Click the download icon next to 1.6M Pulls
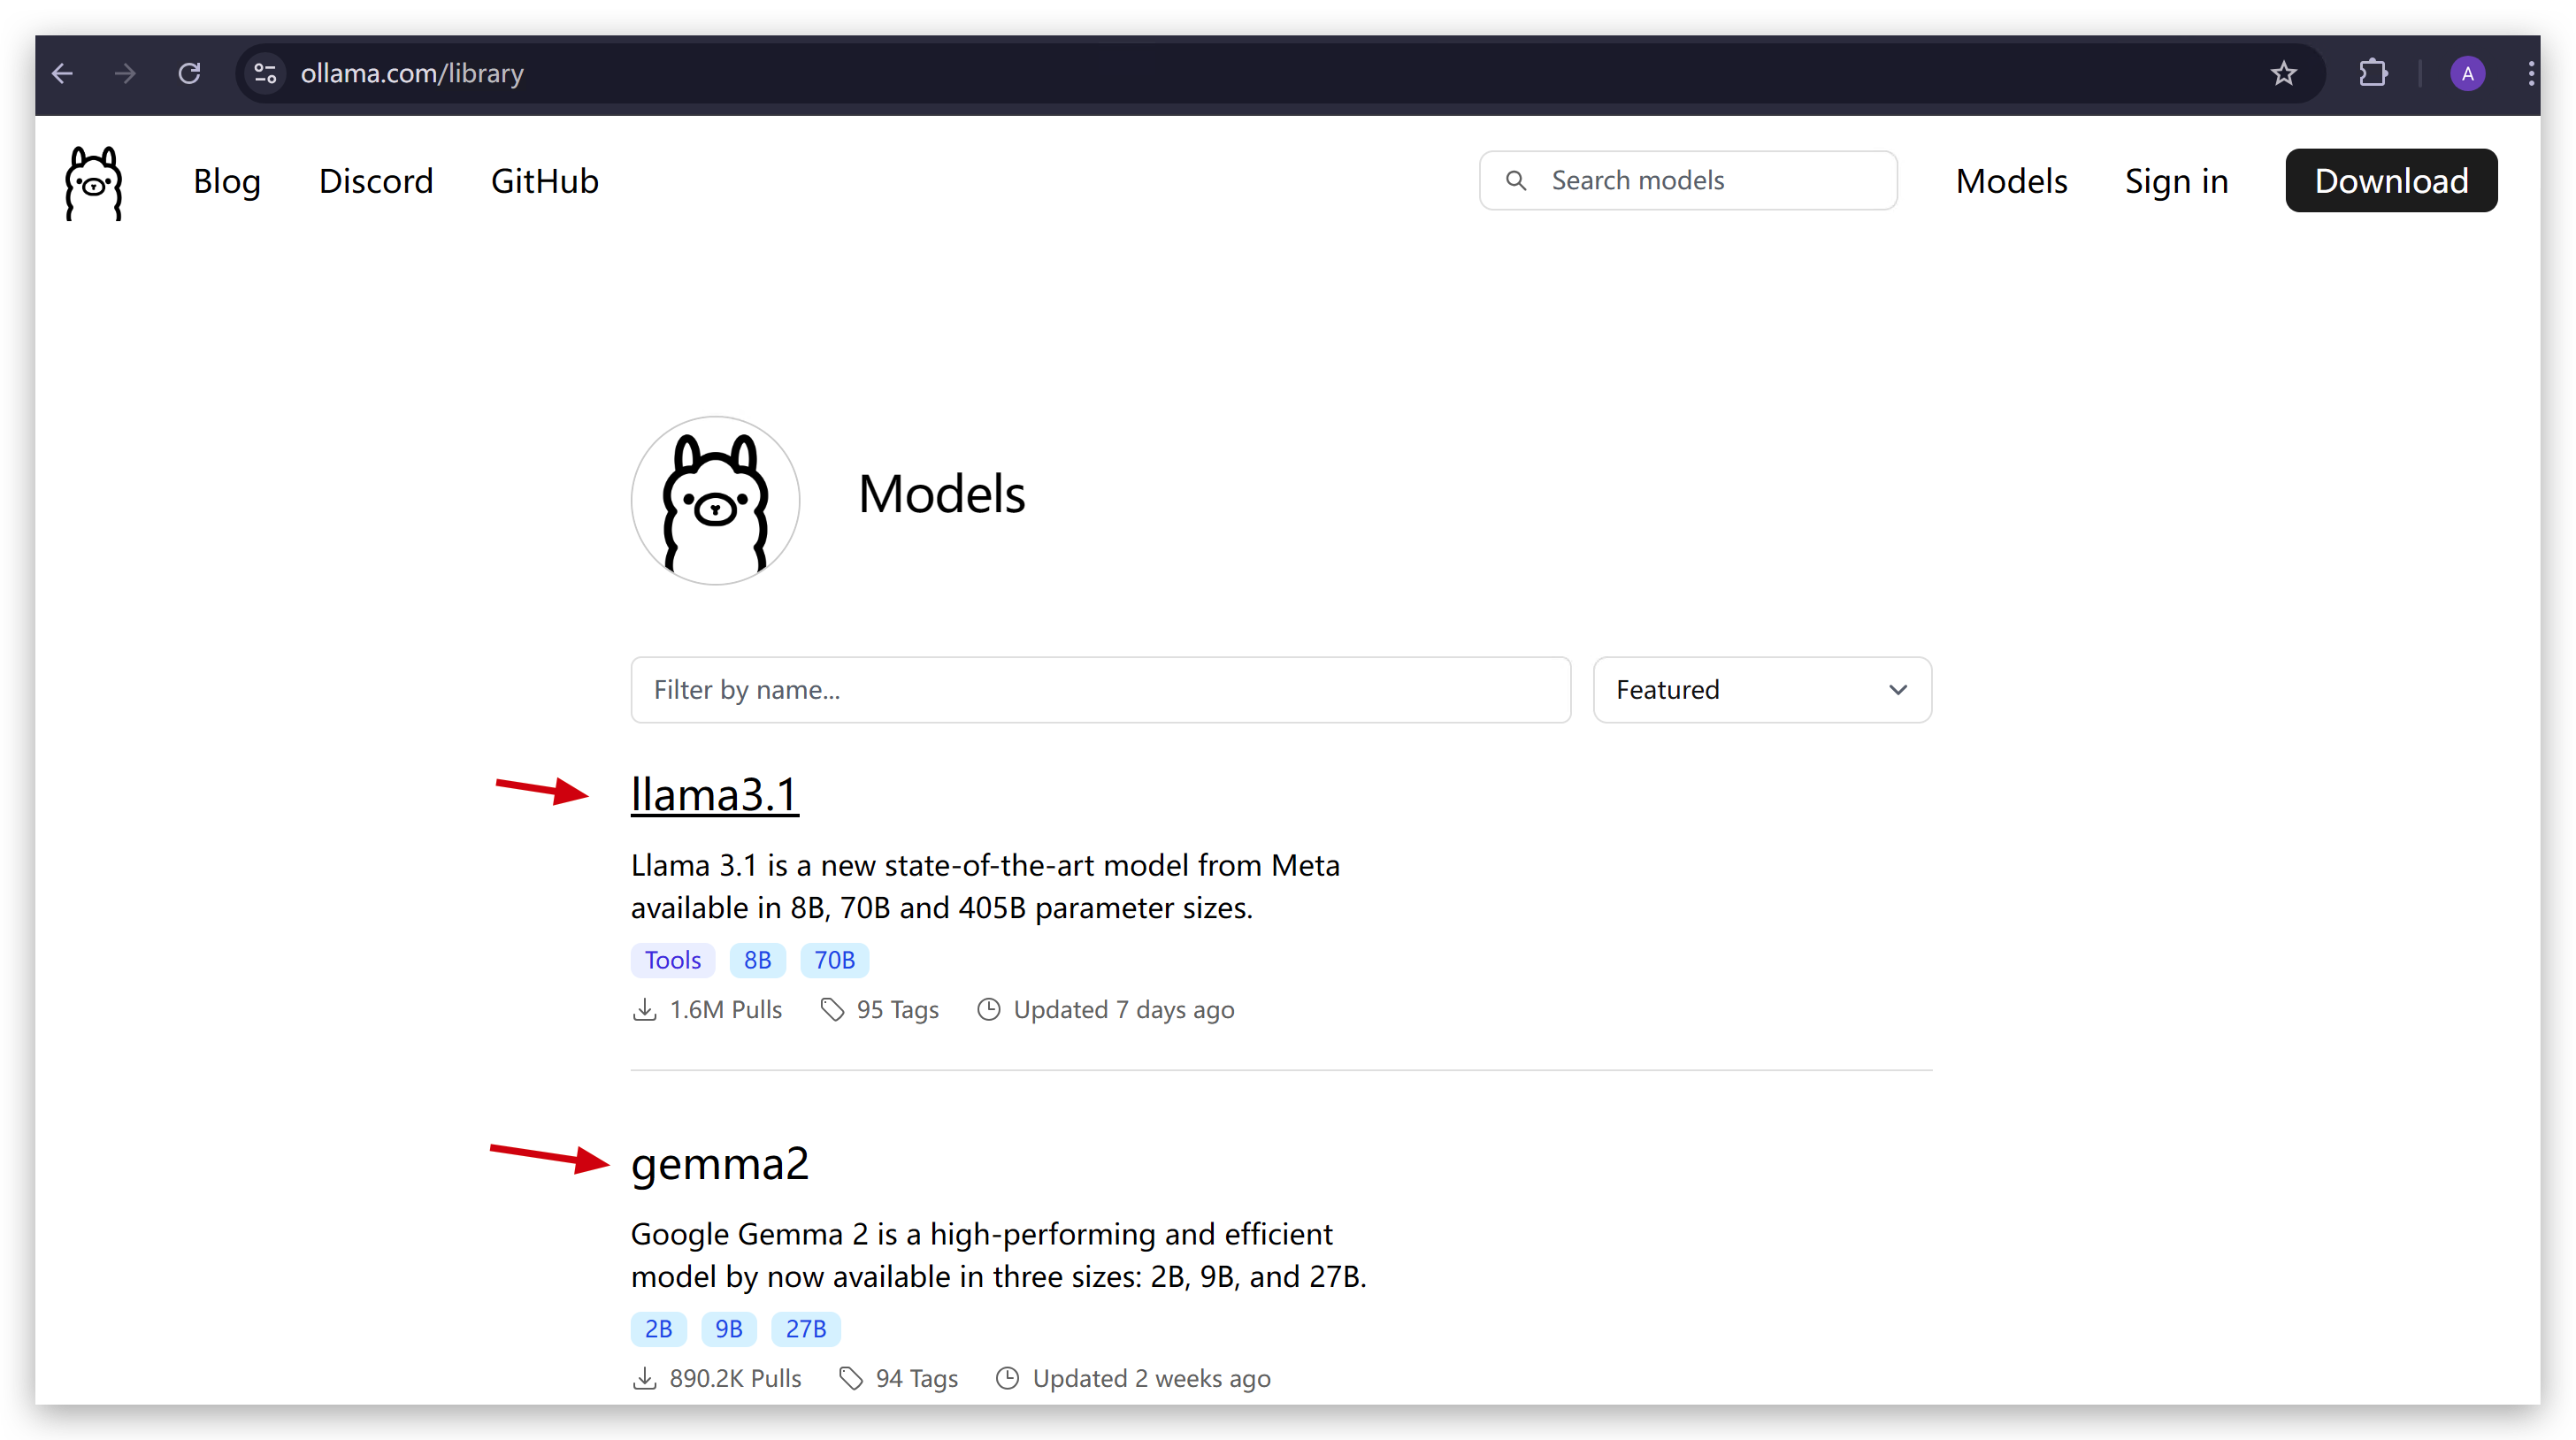 (645, 1010)
